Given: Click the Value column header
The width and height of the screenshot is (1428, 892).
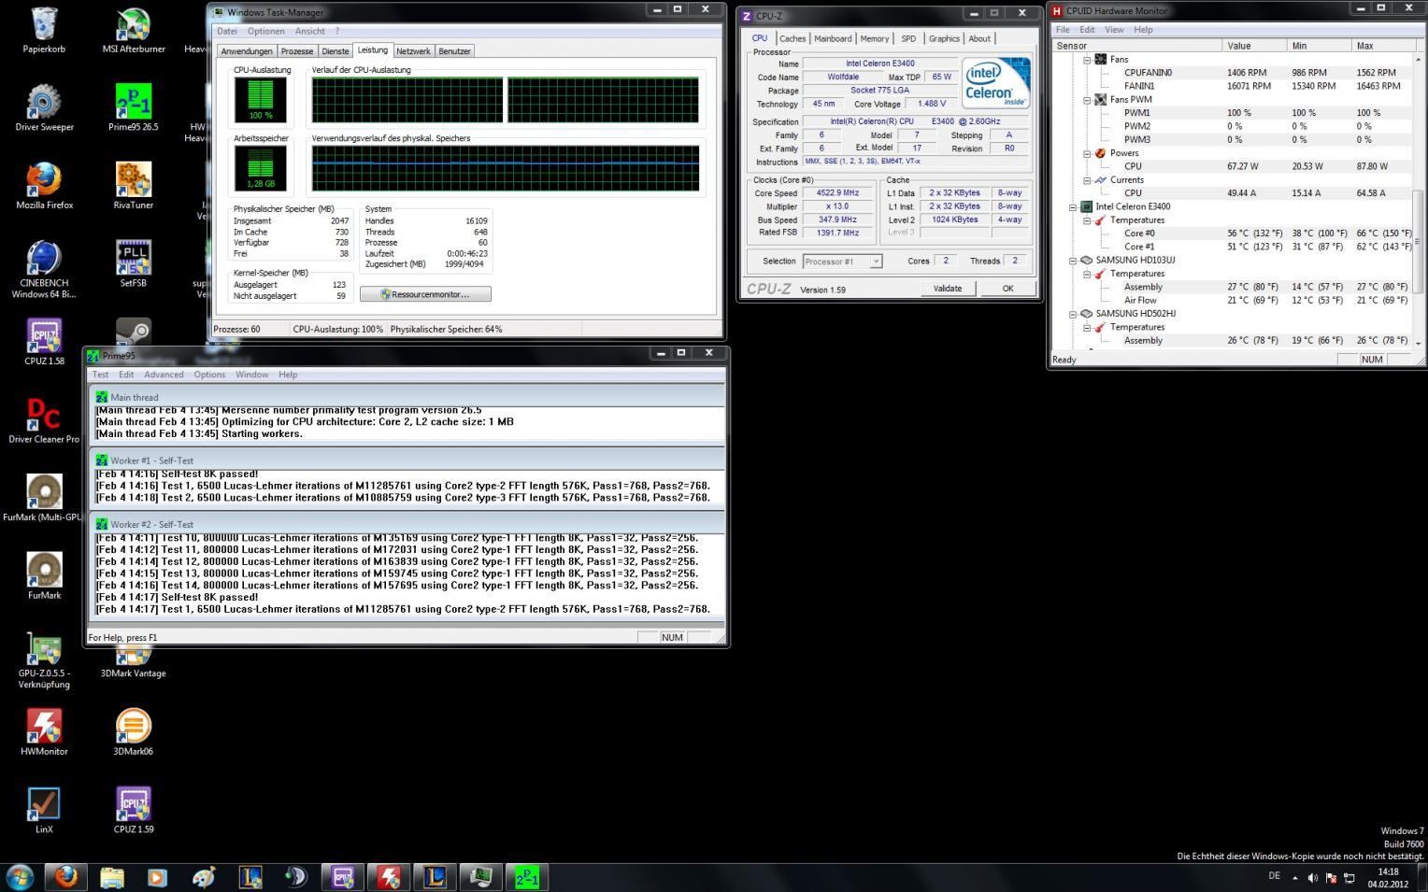Looking at the screenshot, I should (1254, 46).
